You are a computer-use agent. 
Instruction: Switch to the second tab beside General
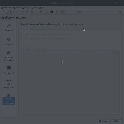[38, 29]
